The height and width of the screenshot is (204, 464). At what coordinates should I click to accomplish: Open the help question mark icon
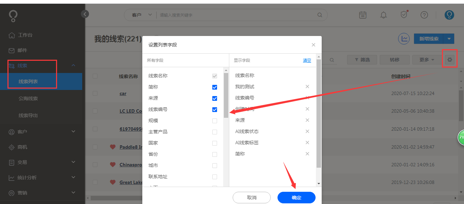coord(424,15)
